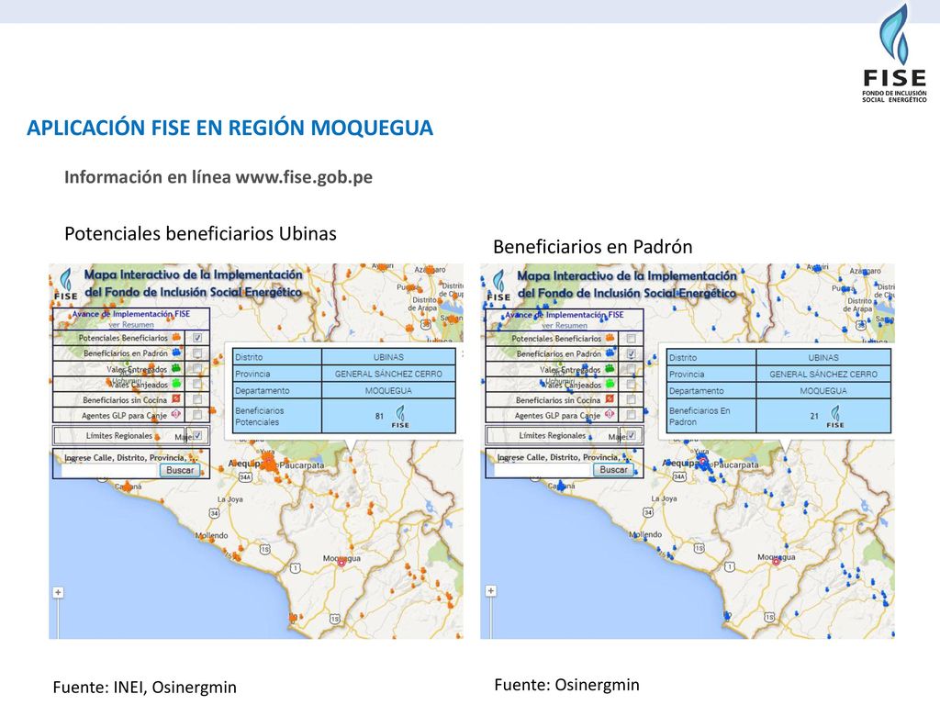Click Beneficiarios Potenciales label in popup

click(260, 416)
